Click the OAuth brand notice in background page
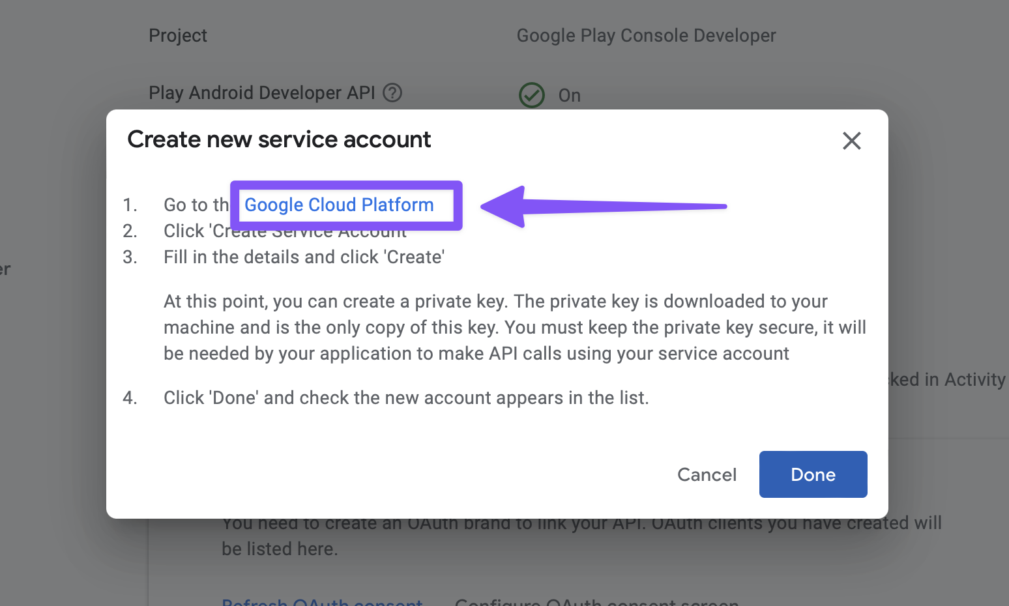Screen dimensions: 1009x606 581,536
